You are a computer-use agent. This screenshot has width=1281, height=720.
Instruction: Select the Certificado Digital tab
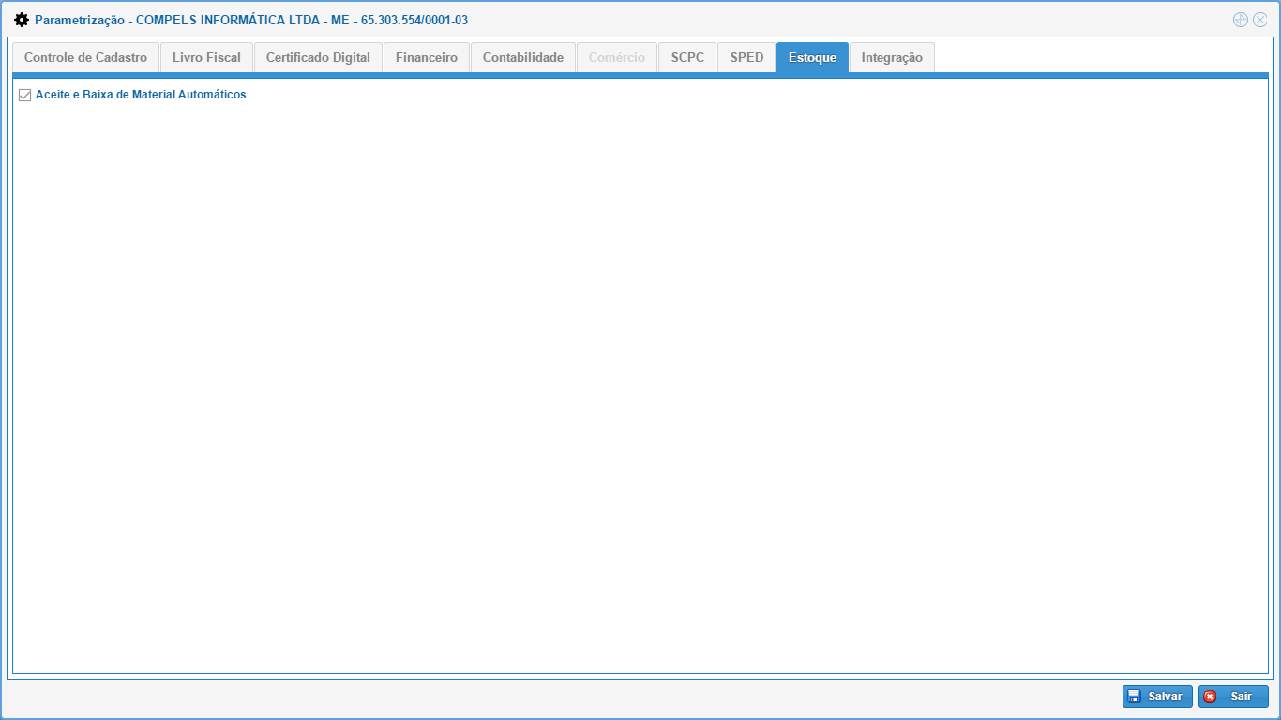(318, 57)
